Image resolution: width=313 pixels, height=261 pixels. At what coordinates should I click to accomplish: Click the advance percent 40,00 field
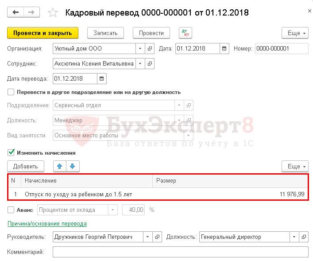(x=134, y=210)
